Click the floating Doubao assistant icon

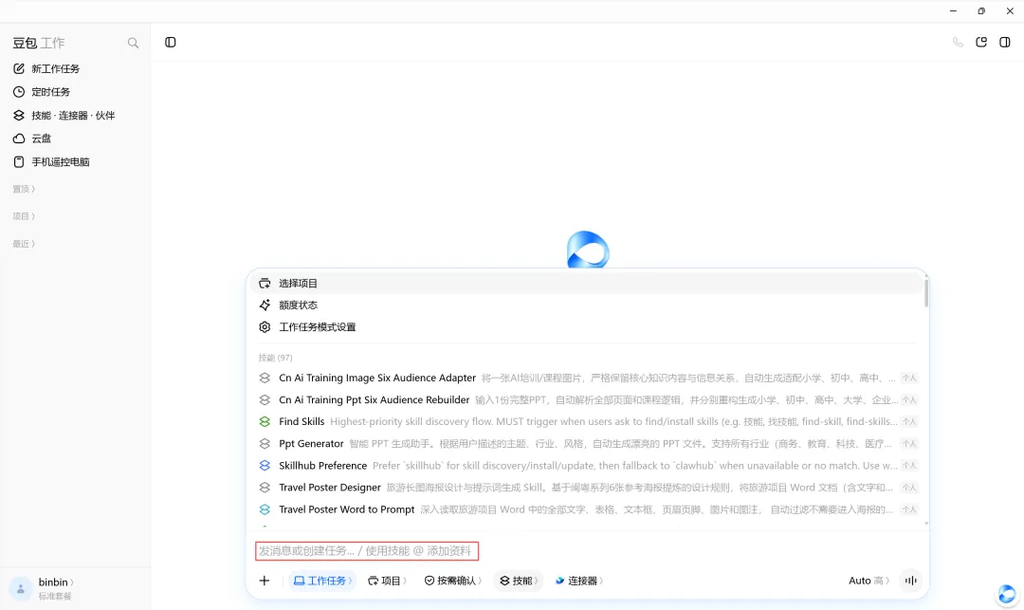1006,594
